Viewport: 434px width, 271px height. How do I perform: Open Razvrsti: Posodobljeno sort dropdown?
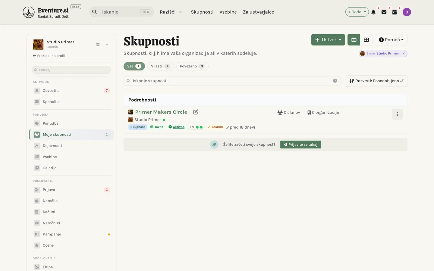[x=376, y=81]
